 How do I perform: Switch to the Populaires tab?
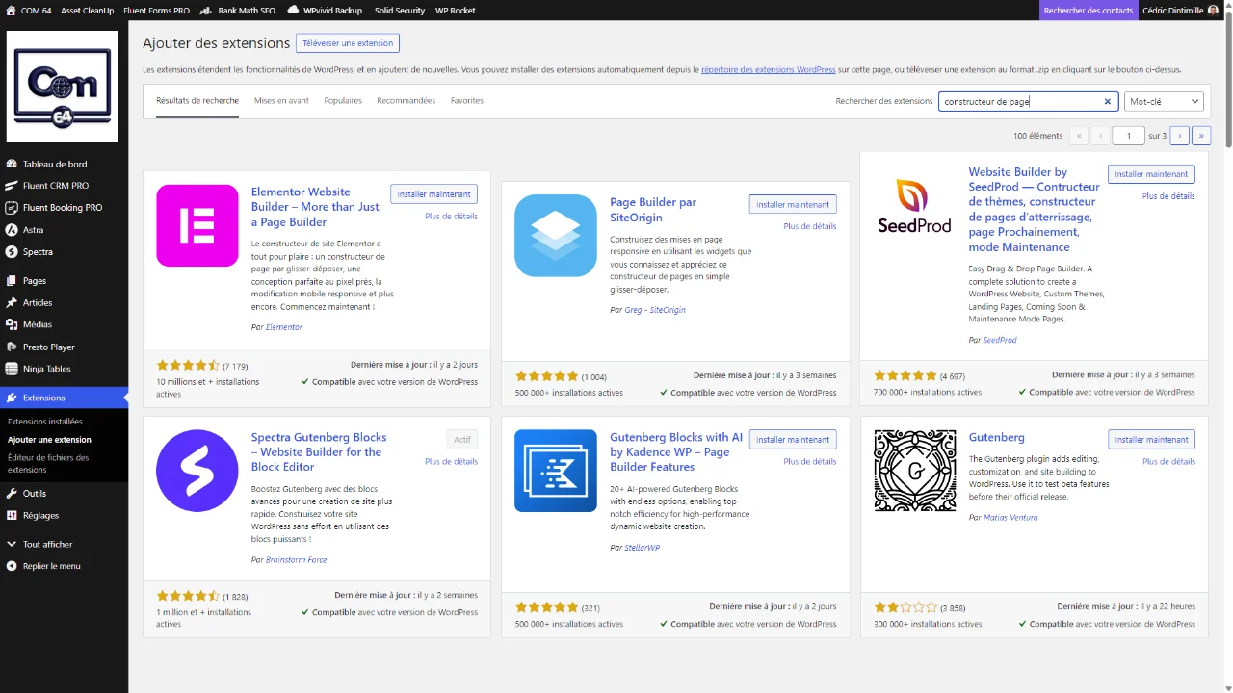point(343,101)
